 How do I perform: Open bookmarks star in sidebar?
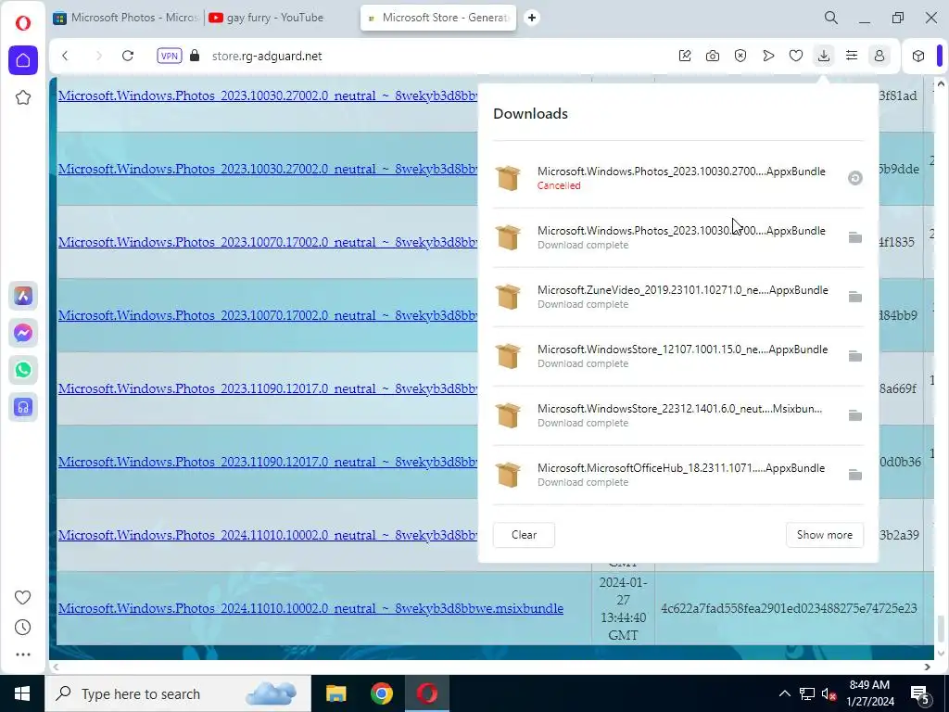[x=23, y=97]
